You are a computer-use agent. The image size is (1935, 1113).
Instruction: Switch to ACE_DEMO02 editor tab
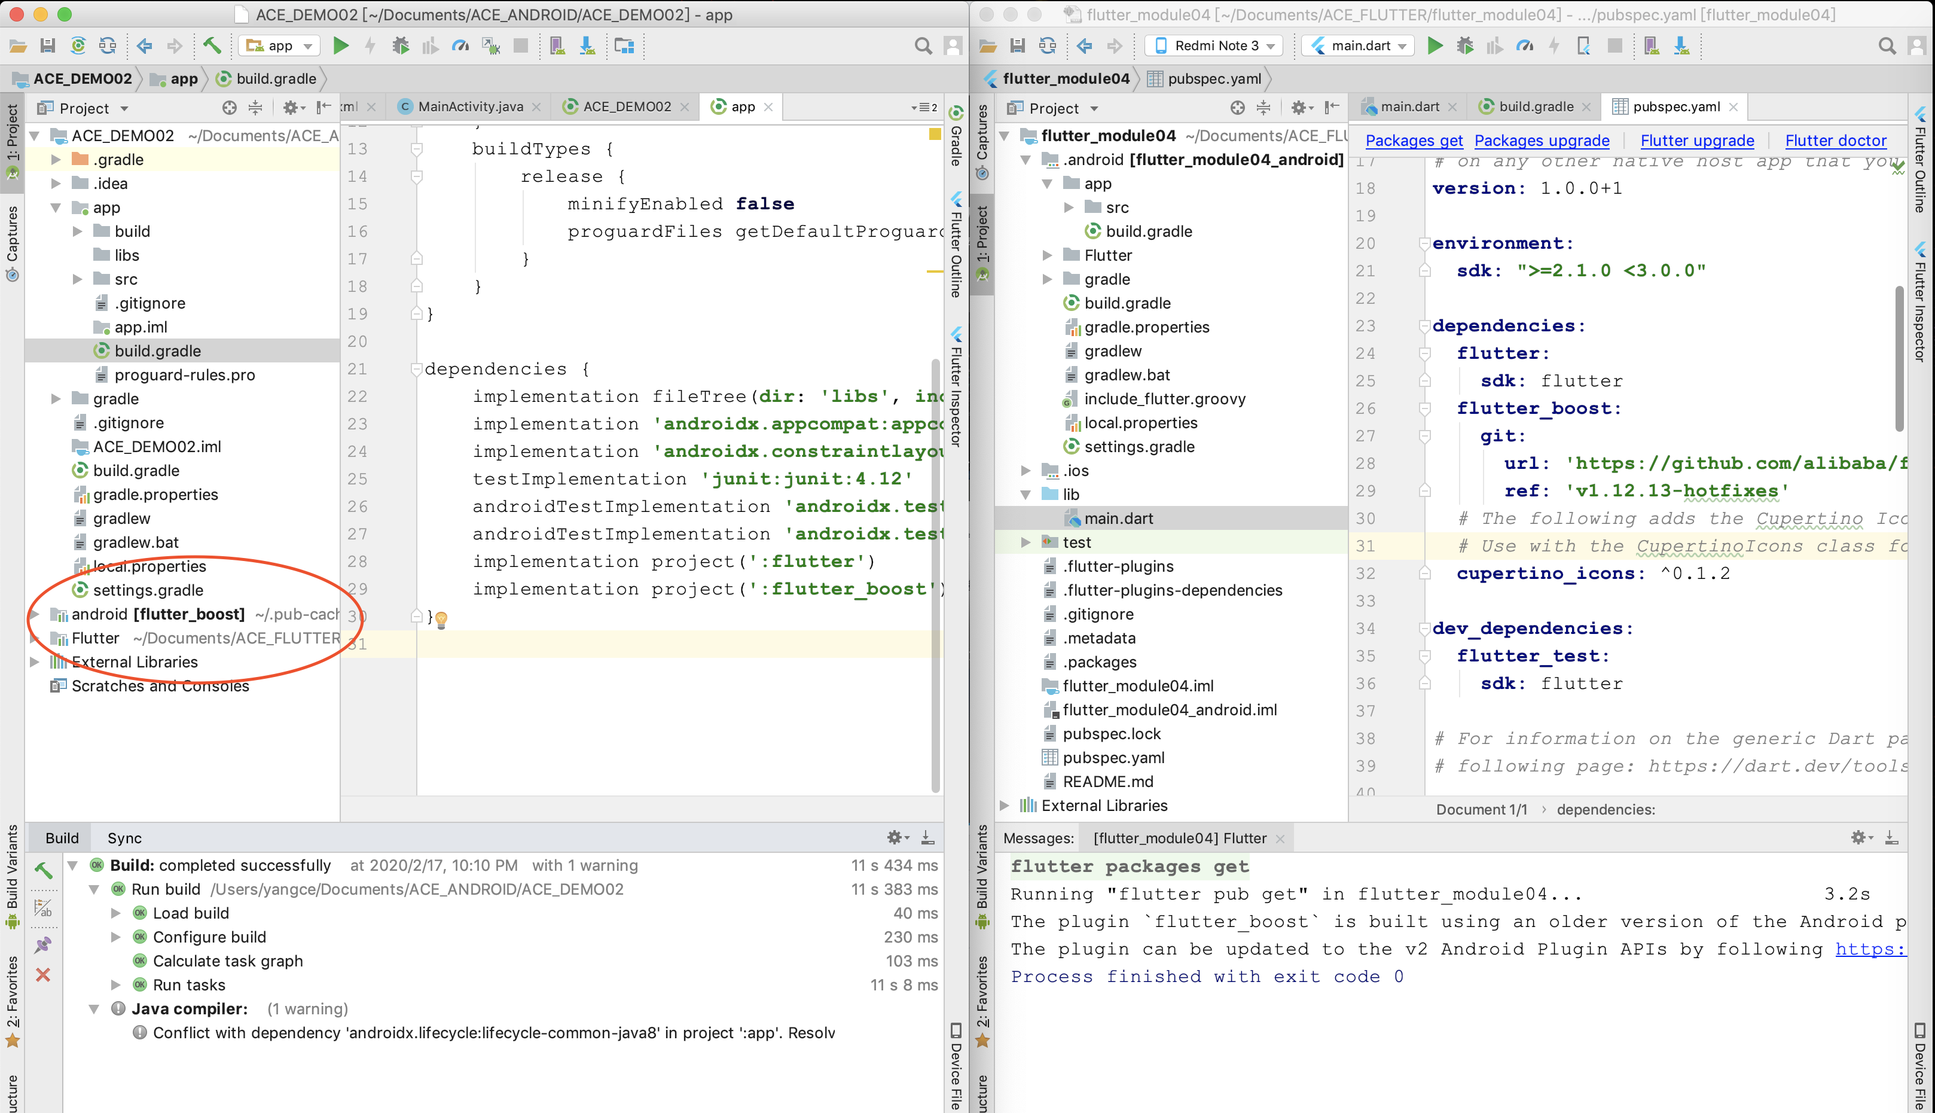[627, 107]
